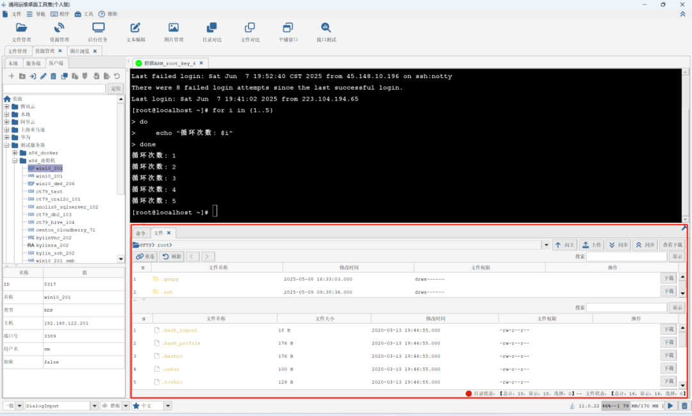Click the undo refresh icon in resource toolbar
Viewport: 692px width, 416px height.
[117, 76]
